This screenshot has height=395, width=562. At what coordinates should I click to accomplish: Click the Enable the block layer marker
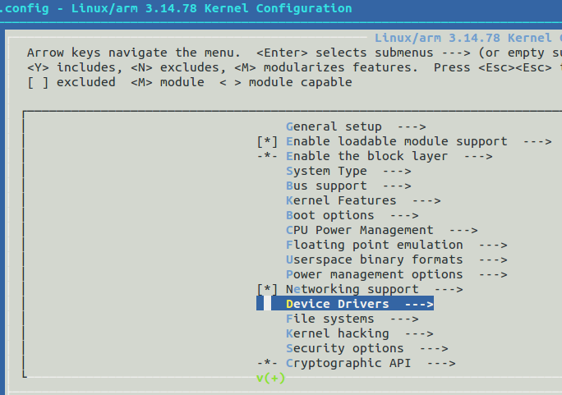pyautogui.click(x=268, y=156)
